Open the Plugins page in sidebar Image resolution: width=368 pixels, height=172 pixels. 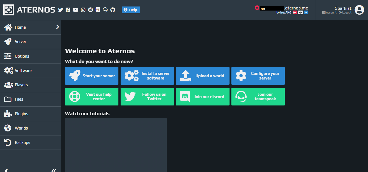[x=30, y=114]
